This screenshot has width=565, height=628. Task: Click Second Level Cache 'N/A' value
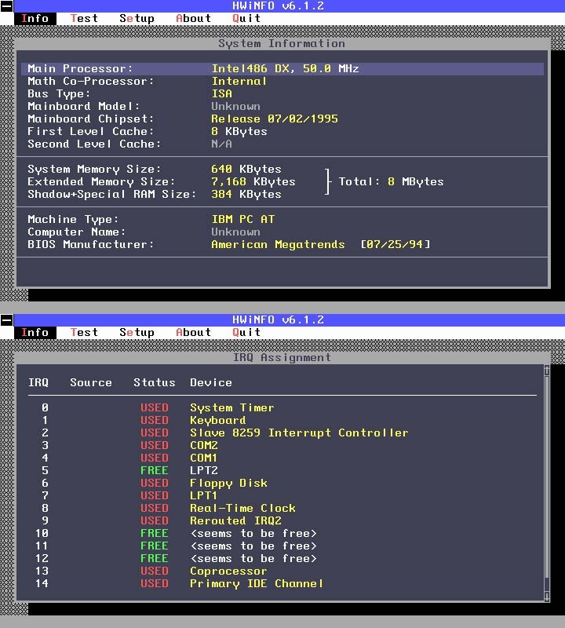(222, 144)
